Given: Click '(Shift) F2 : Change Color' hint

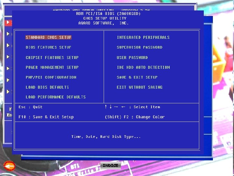Looking at the screenshot, I should point(135,117).
